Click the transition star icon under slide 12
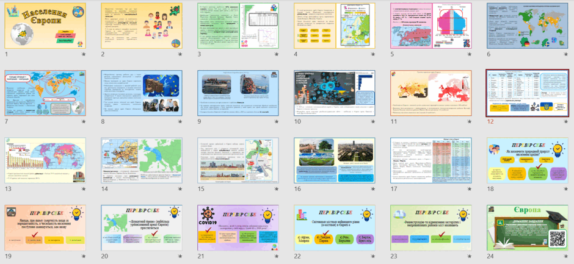This screenshot has height=264, width=574. (x=566, y=121)
